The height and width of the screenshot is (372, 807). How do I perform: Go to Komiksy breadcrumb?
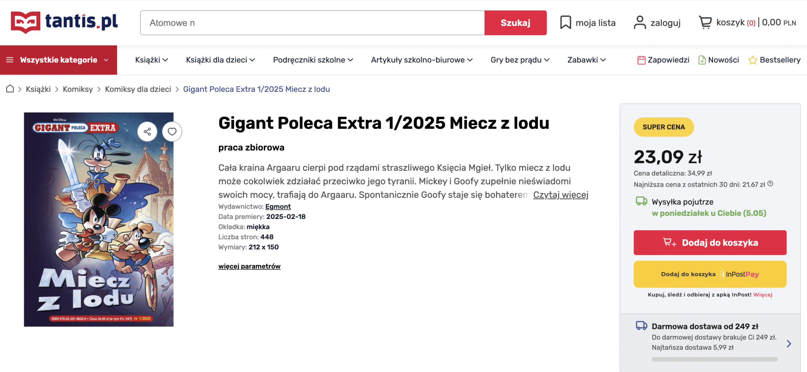pos(78,89)
